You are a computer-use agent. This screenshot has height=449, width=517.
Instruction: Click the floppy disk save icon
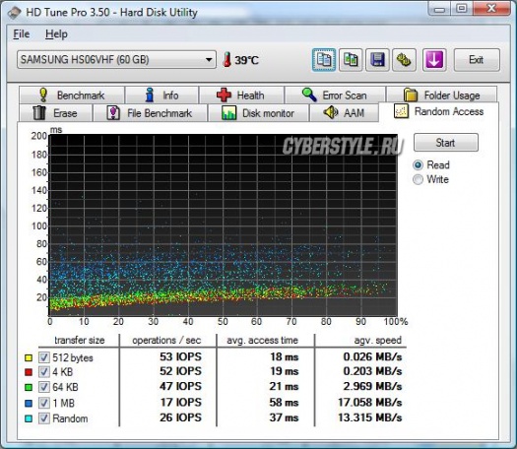pos(377,60)
